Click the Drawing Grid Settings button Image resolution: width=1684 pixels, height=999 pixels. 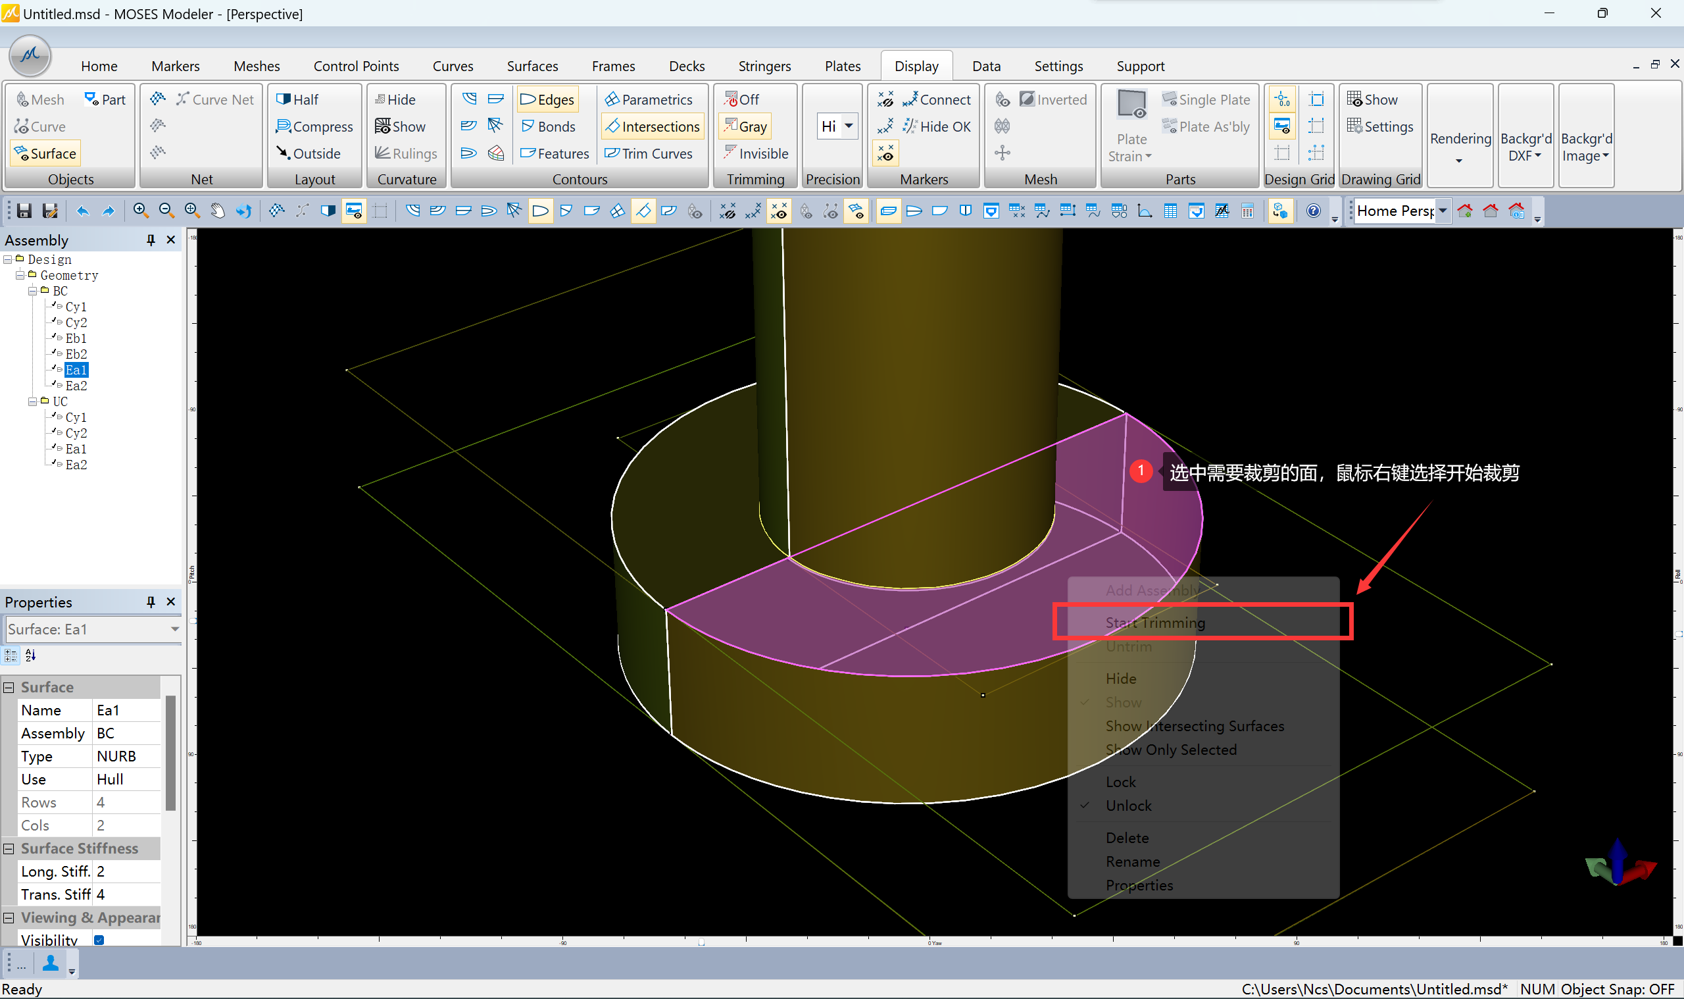click(1379, 126)
